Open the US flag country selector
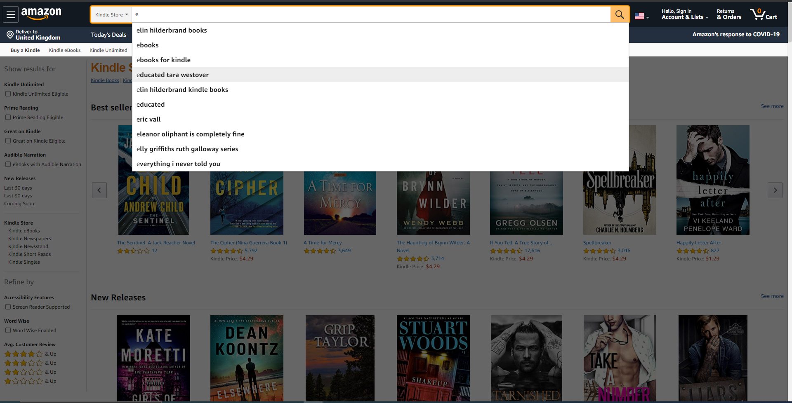 coord(642,16)
